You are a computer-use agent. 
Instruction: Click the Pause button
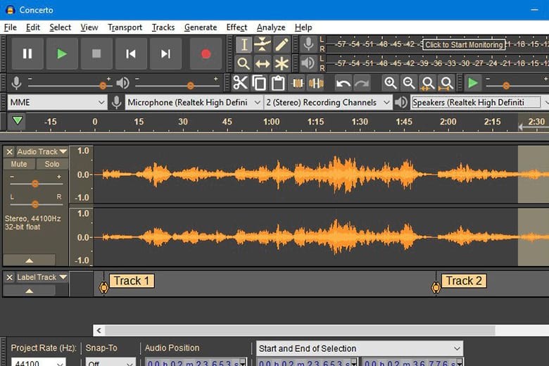[x=27, y=53]
